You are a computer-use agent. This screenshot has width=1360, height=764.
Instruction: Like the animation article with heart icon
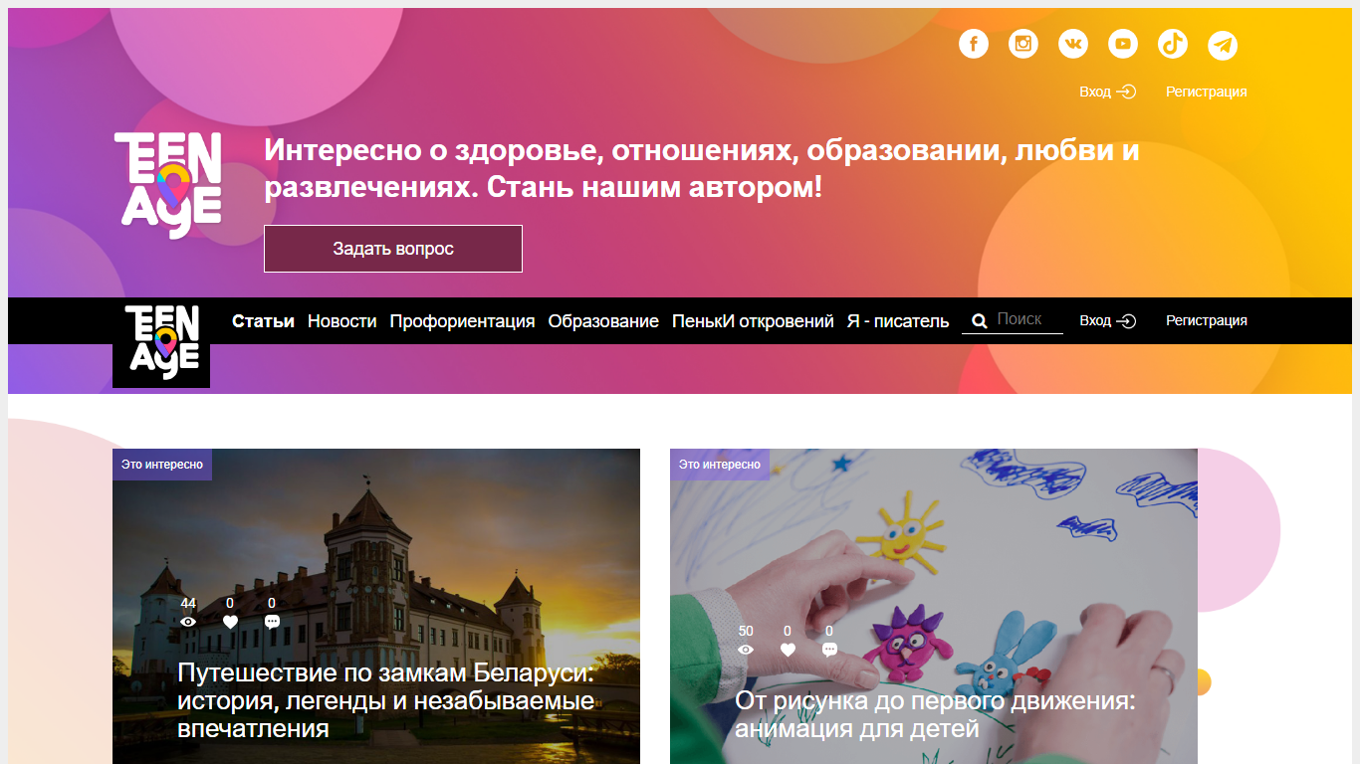(788, 650)
